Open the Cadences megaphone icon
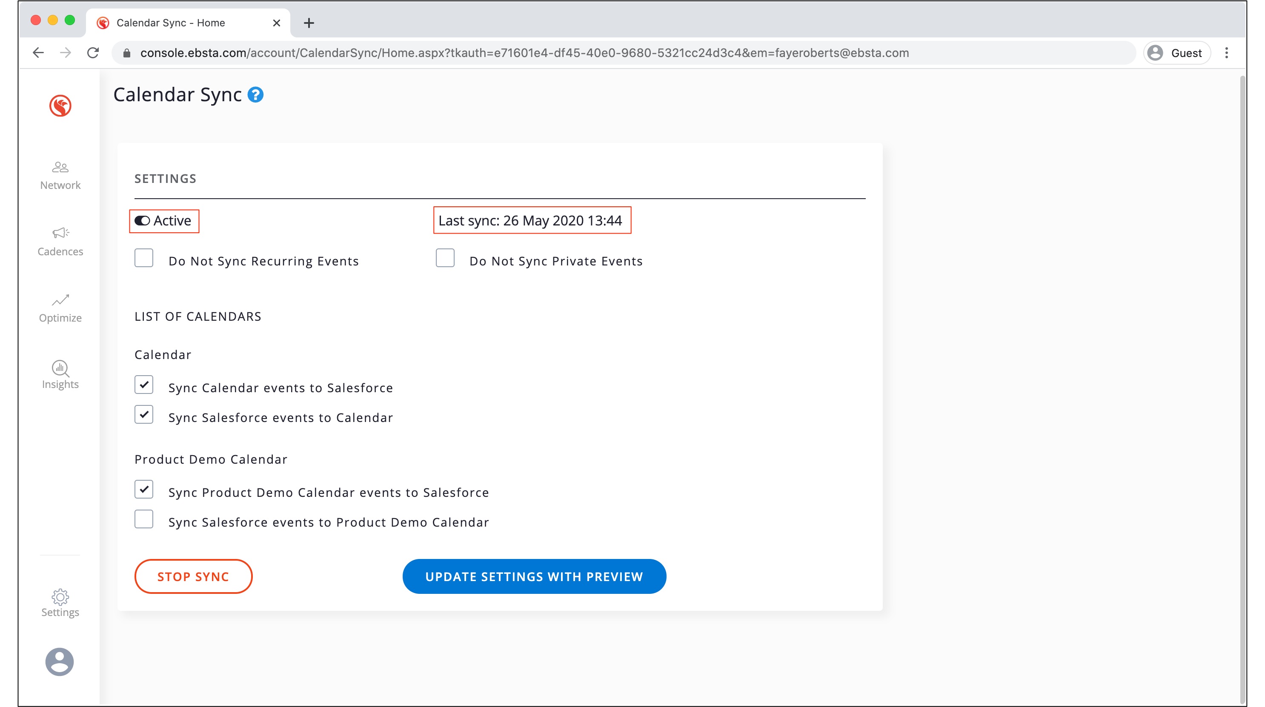Image resolution: width=1265 pixels, height=707 pixels. pyautogui.click(x=60, y=233)
